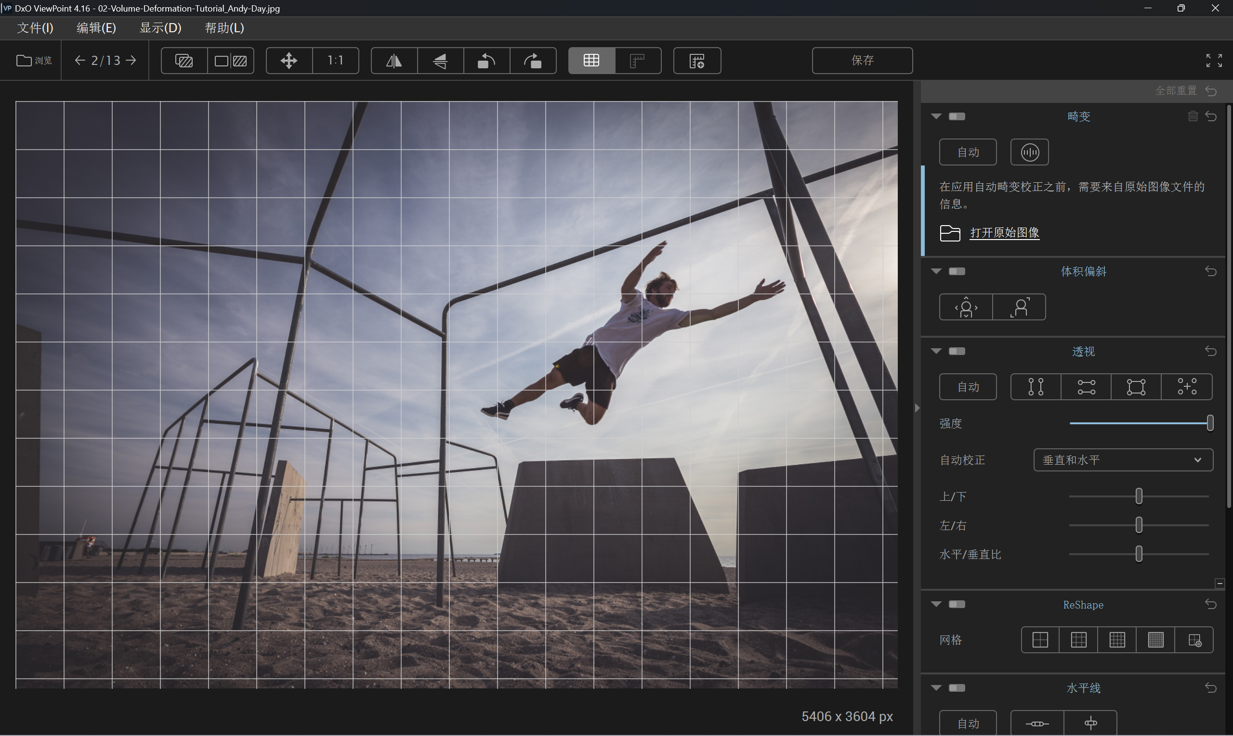The image size is (1233, 736).
Task: Click the 打开原始图像 link
Action: (x=1004, y=233)
